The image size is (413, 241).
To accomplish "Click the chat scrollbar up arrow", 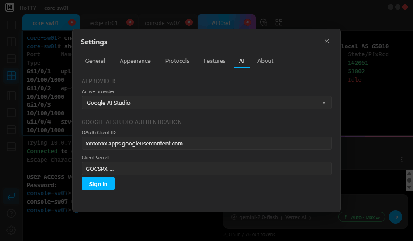I will click(409, 173).
